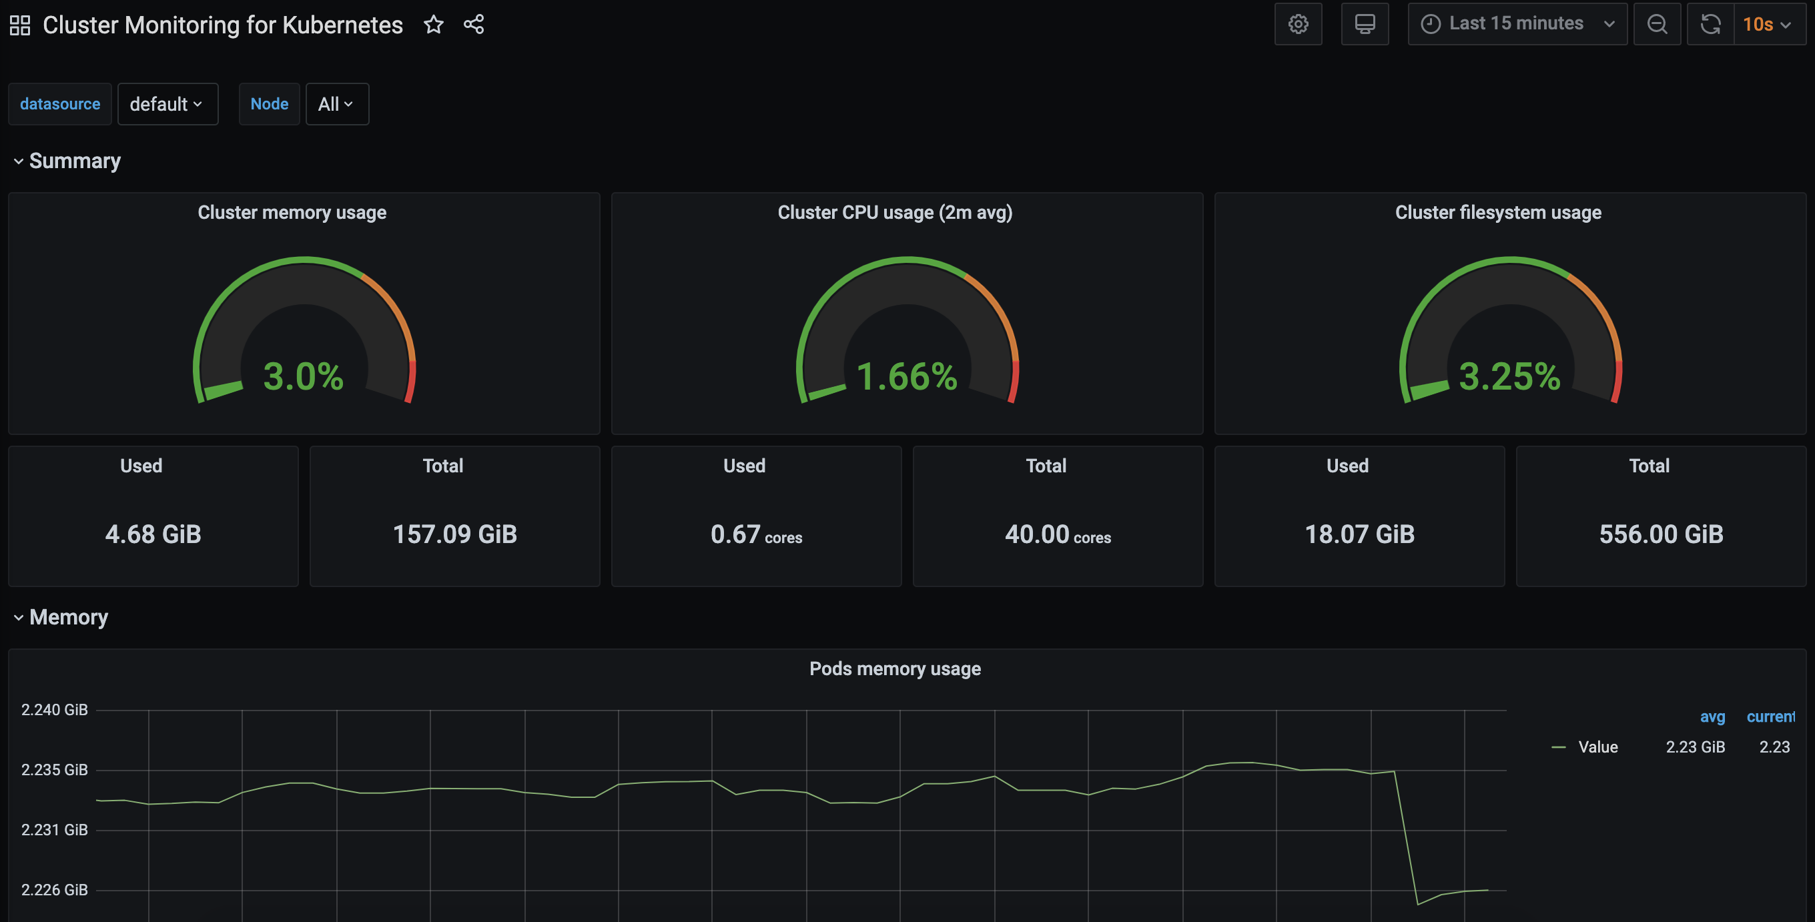This screenshot has height=922, width=1815.
Task: Toggle the Value series in legend
Action: [x=1597, y=747]
